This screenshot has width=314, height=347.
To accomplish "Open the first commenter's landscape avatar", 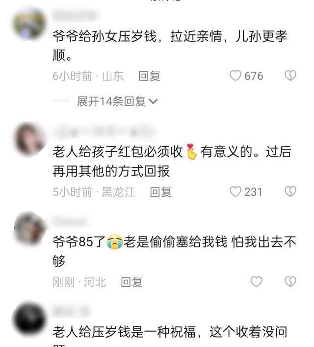I will tap(29, 24).
